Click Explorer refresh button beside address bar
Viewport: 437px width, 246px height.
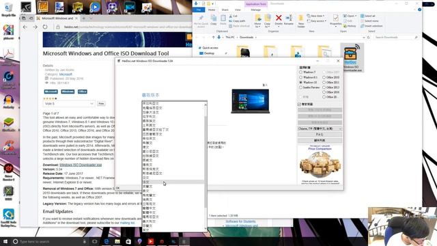tap(369, 38)
